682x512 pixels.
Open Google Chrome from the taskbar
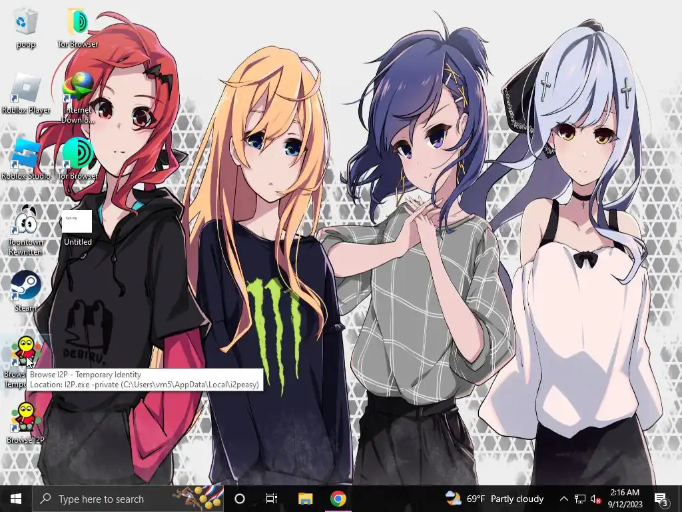(x=338, y=499)
